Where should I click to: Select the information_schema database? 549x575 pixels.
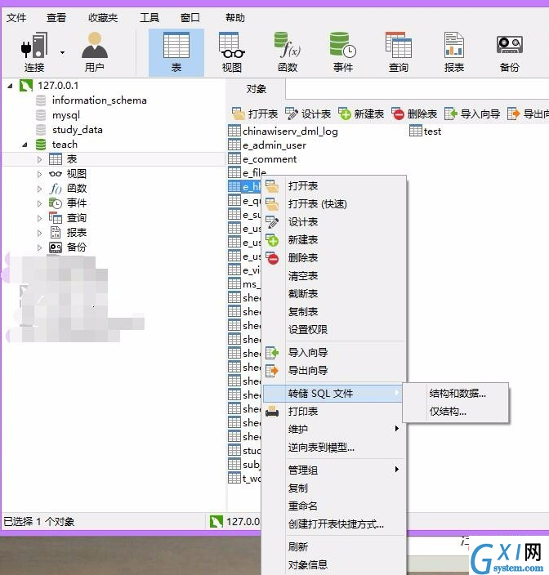point(99,100)
